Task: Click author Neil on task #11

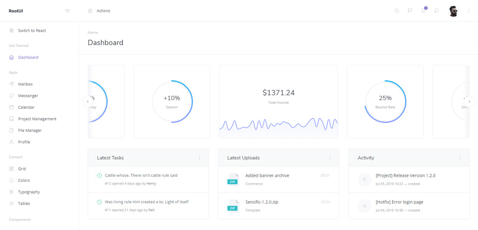Action: (151, 210)
